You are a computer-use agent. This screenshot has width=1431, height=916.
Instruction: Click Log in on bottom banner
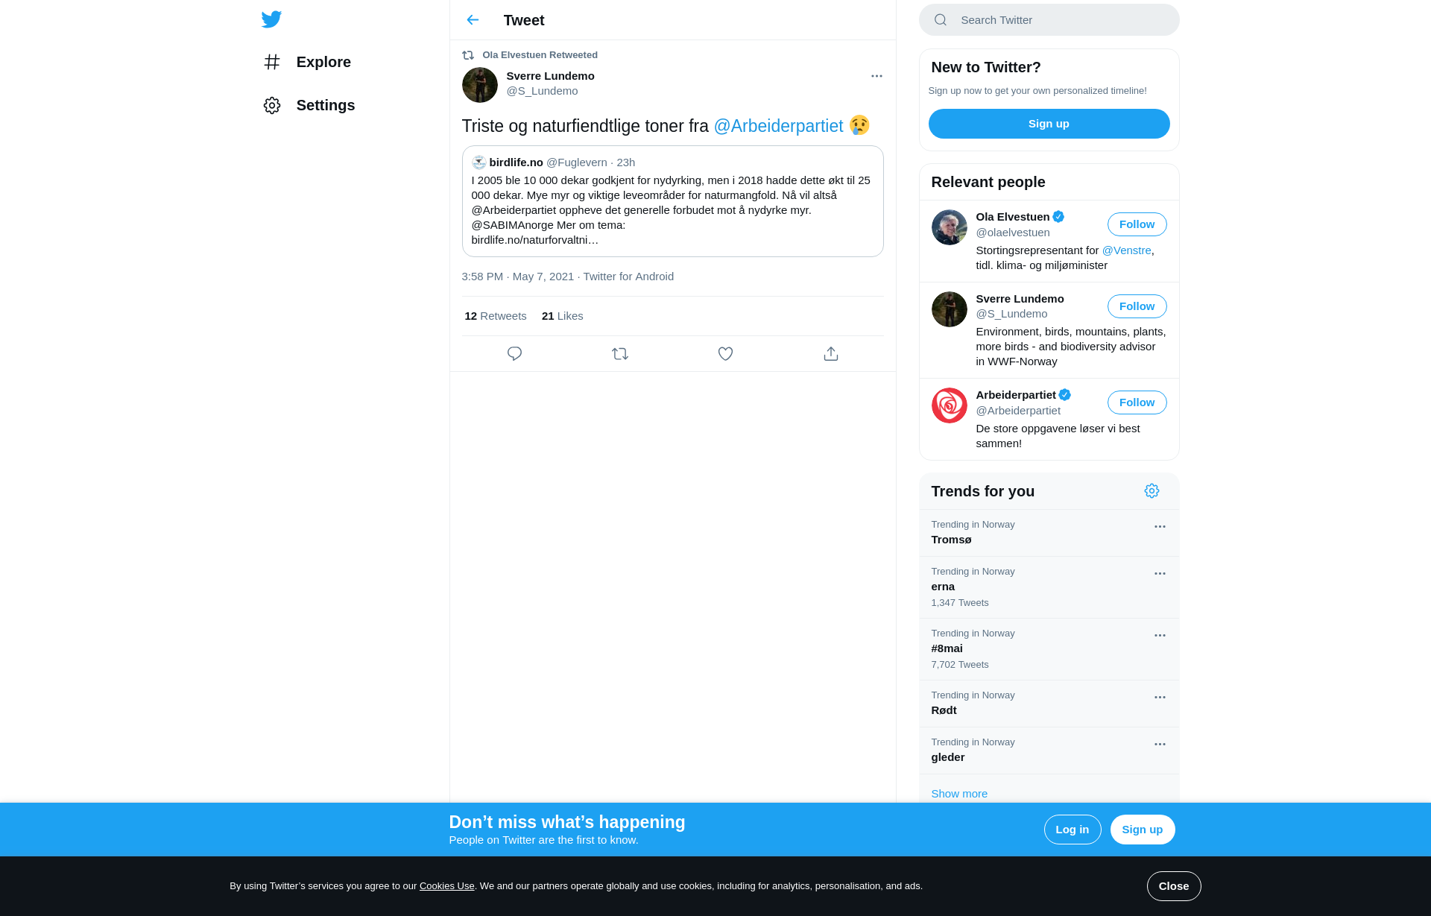[x=1072, y=830]
